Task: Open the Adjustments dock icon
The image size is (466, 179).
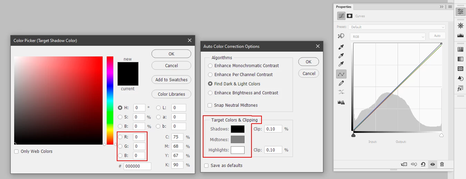Action: click(460, 78)
